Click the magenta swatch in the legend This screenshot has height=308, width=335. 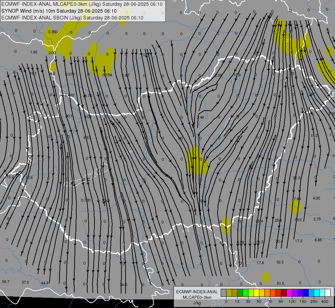pyautogui.click(x=289, y=293)
